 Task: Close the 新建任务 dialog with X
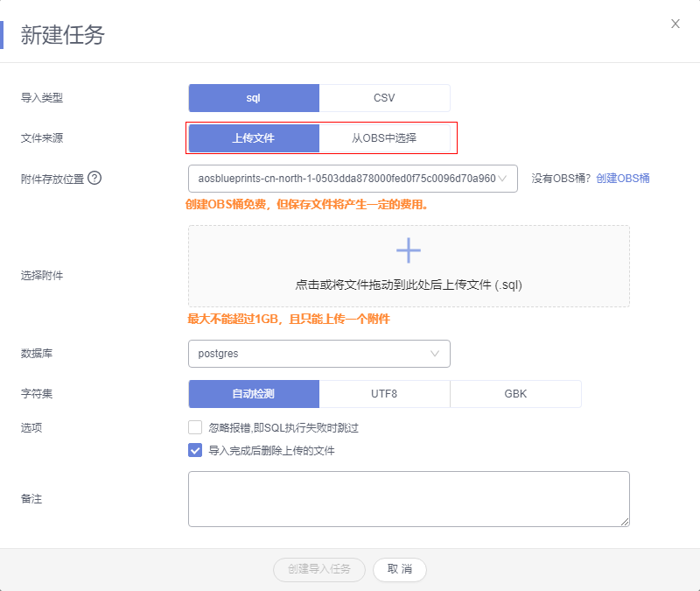[675, 24]
